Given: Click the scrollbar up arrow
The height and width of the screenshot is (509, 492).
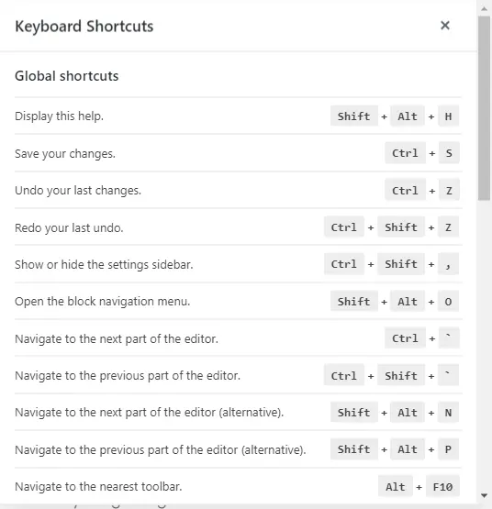Looking at the screenshot, I should (x=485, y=9).
